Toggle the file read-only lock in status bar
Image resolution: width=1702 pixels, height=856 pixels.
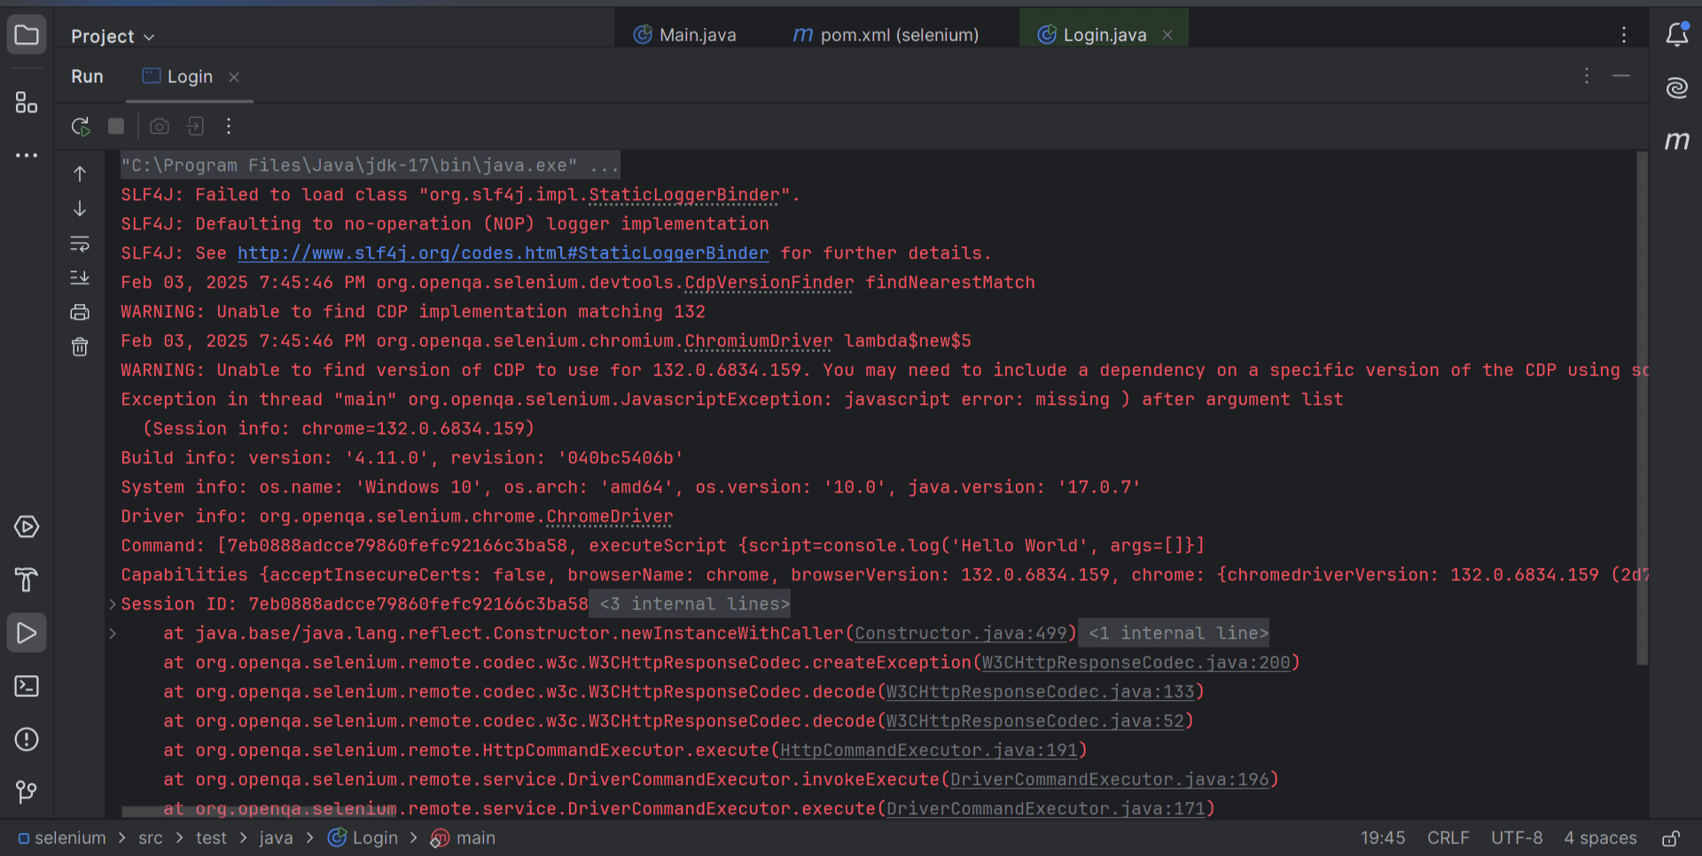click(1672, 837)
